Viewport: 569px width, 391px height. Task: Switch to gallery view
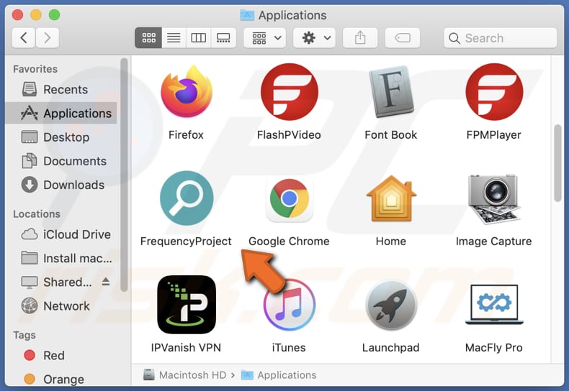(x=223, y=37)
